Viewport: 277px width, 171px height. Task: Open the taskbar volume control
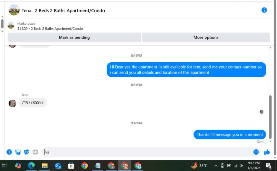click(242, 166)
